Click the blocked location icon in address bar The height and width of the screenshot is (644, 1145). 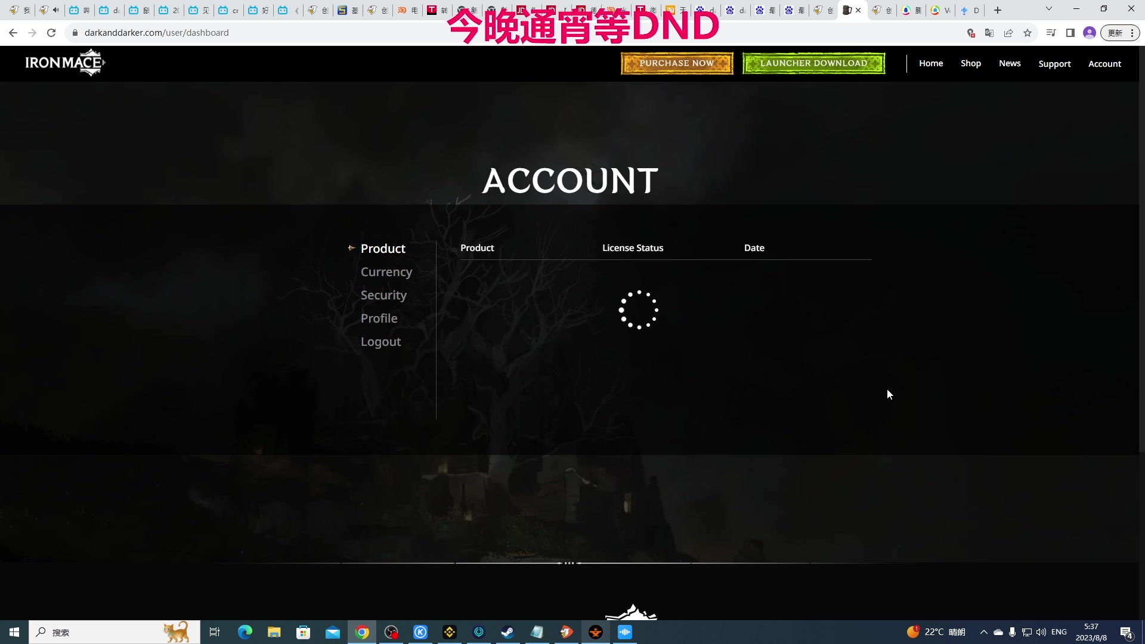[971, 33]
